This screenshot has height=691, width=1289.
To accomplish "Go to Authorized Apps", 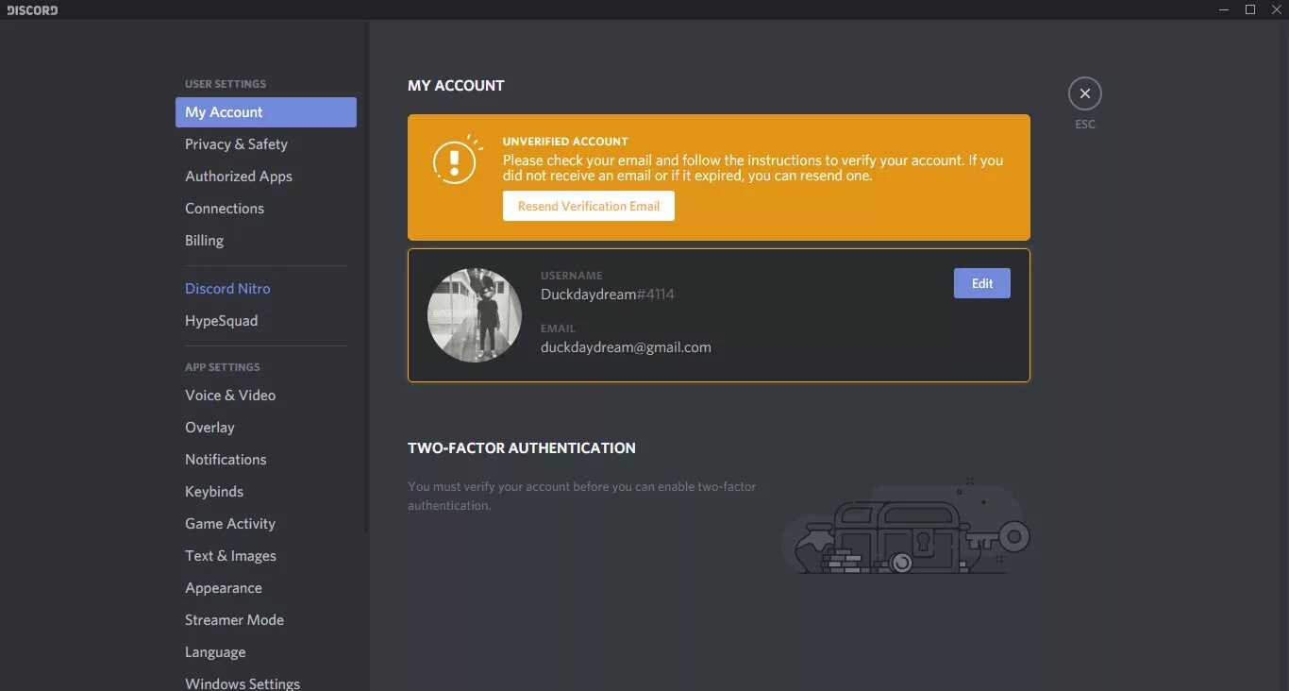I will (266, 177).
